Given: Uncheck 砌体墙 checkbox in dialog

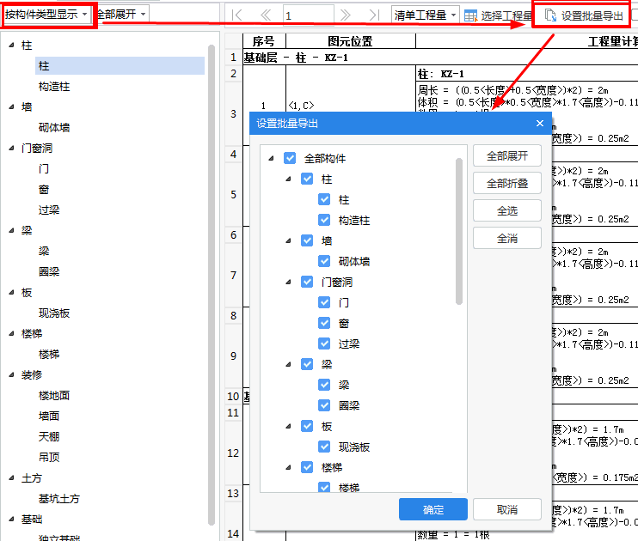Looking at the screenshot, I should (324, 262).
